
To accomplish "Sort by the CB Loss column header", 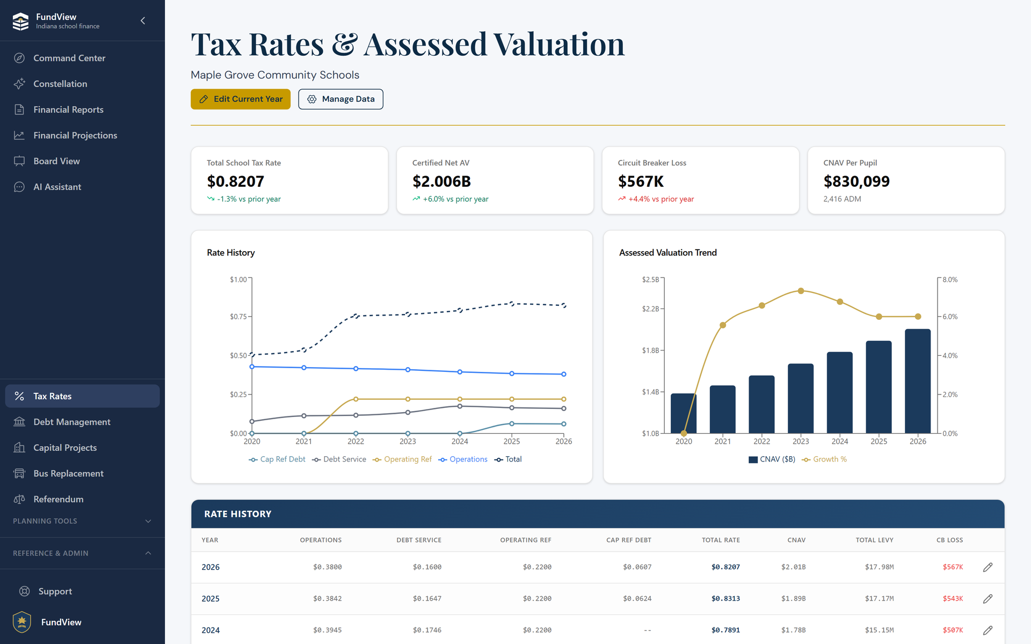I will point(949,540).
